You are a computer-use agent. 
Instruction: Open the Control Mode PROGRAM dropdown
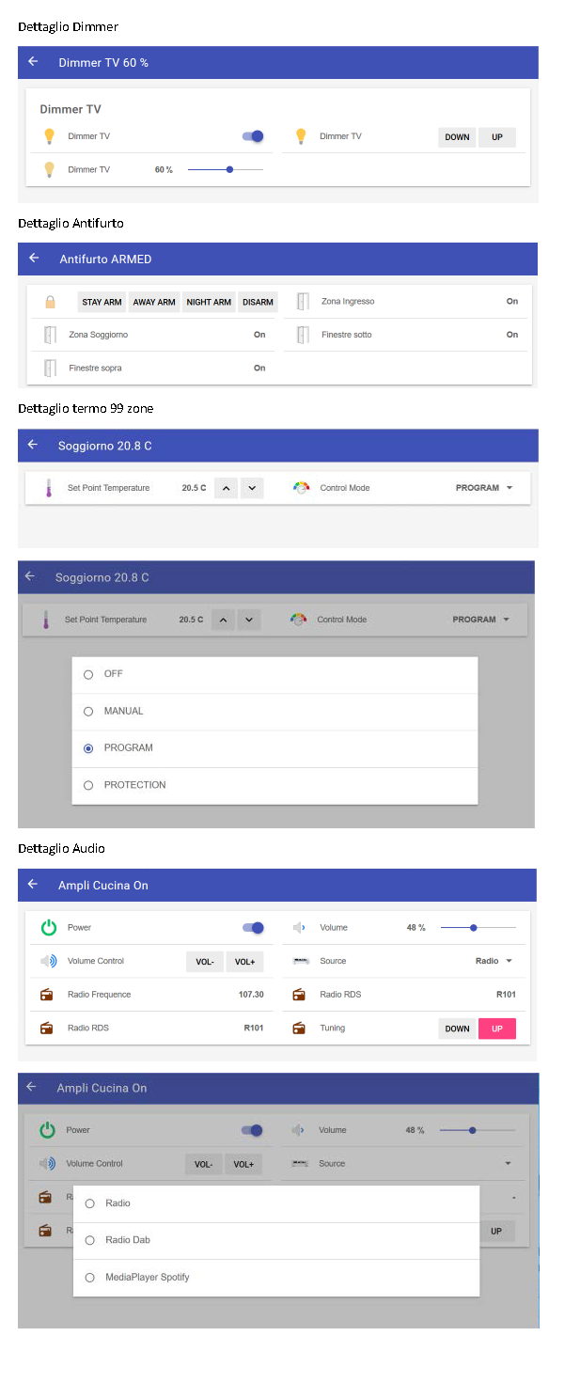pos(483,488)
